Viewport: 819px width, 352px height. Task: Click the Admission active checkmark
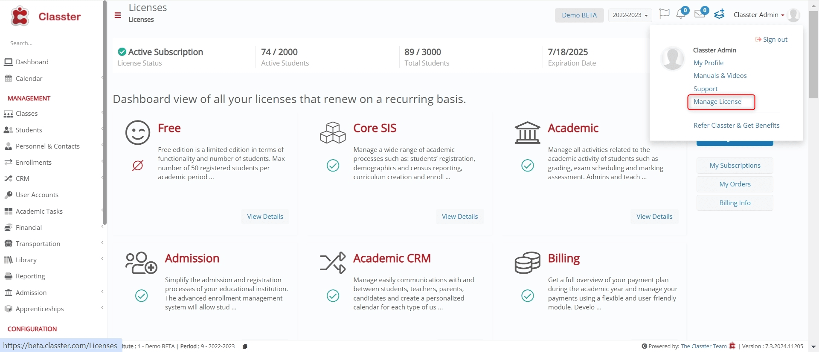coord(141,295)
